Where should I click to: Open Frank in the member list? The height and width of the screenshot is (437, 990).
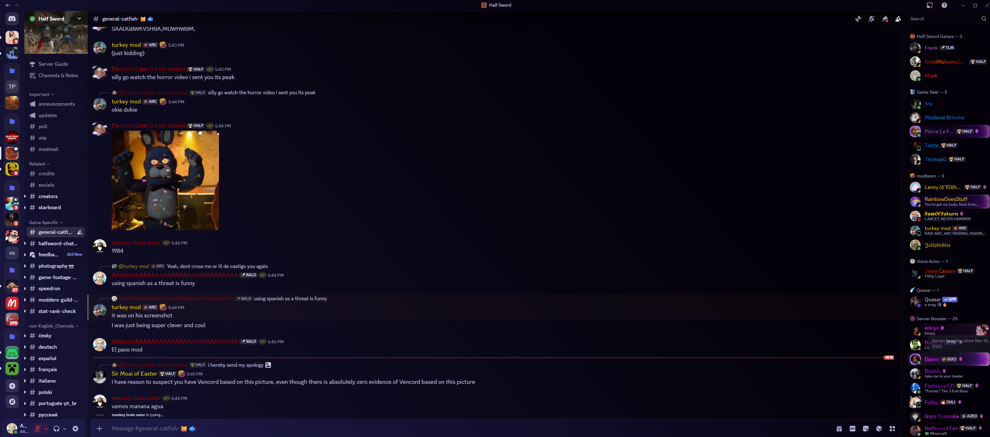pos(948,48)
